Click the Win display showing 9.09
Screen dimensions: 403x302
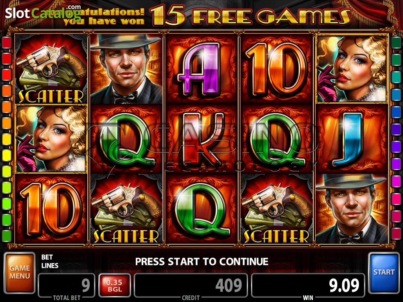point(308,285)
